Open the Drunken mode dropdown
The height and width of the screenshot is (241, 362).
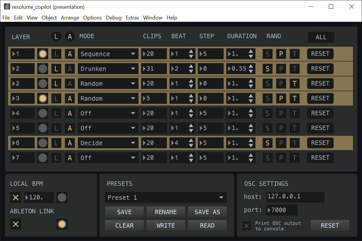click(x=108, y=69)
